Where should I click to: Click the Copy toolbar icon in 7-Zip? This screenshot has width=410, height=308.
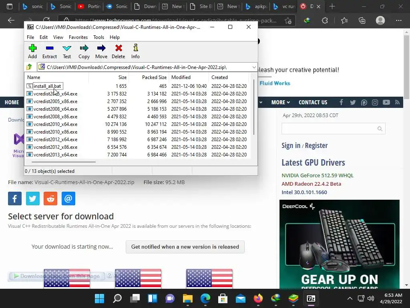tap(84, 51)
